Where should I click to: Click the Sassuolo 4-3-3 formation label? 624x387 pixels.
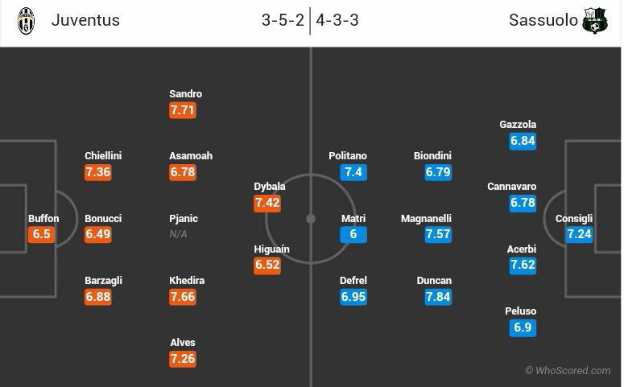tap(337, 21)
